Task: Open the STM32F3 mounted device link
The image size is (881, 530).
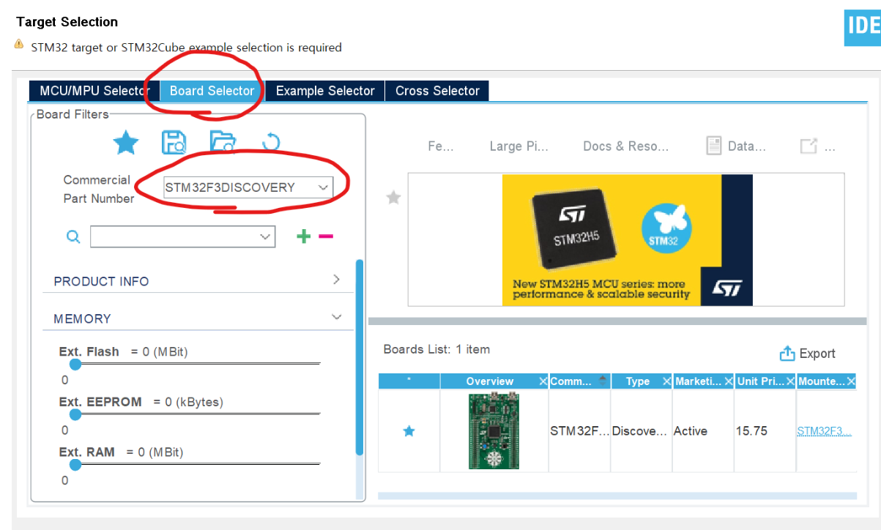Action: (825, 431)
